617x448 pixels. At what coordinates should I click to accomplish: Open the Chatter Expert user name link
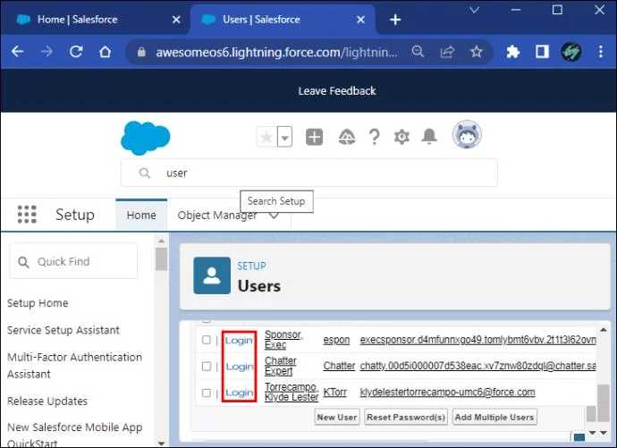click(x=281, y=366)
